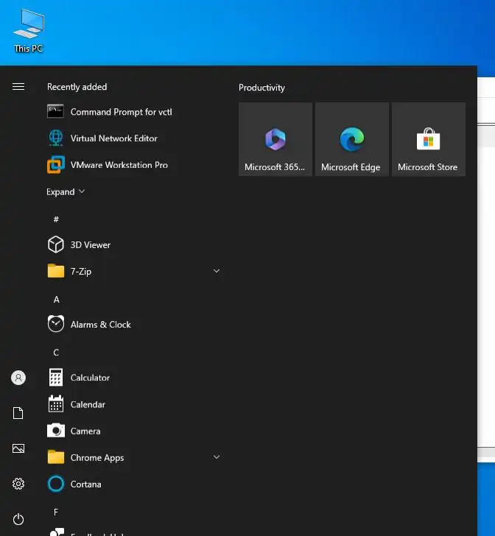Click the user account icon

point(18,378)
